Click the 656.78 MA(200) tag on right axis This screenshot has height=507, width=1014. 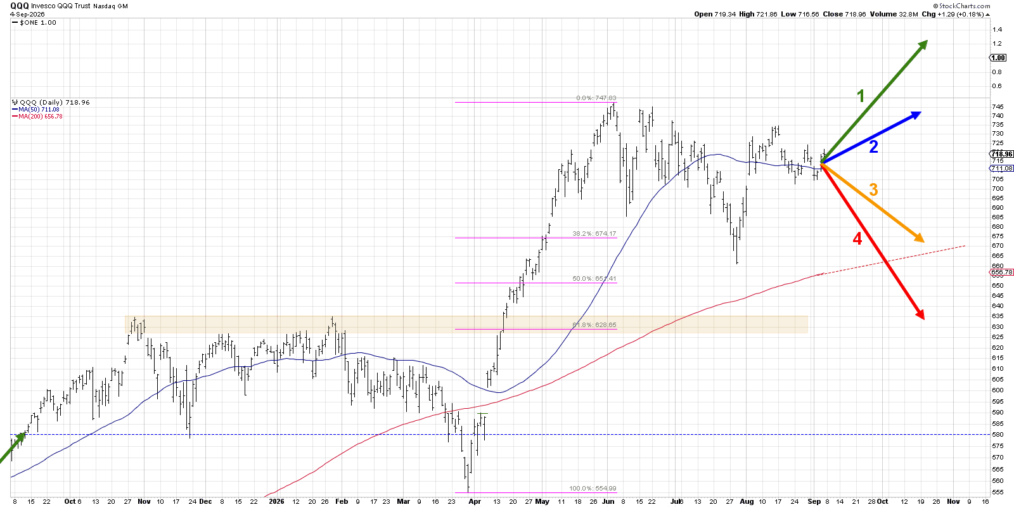(1002, 273)
